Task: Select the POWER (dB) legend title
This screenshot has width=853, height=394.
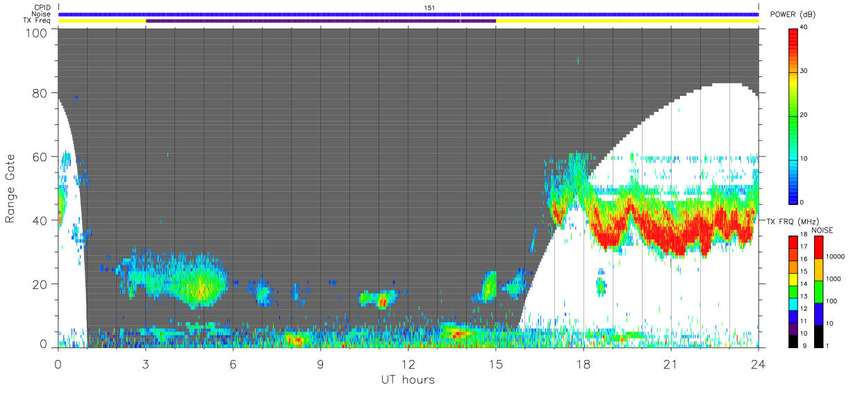Action: [x=793, y=15]
